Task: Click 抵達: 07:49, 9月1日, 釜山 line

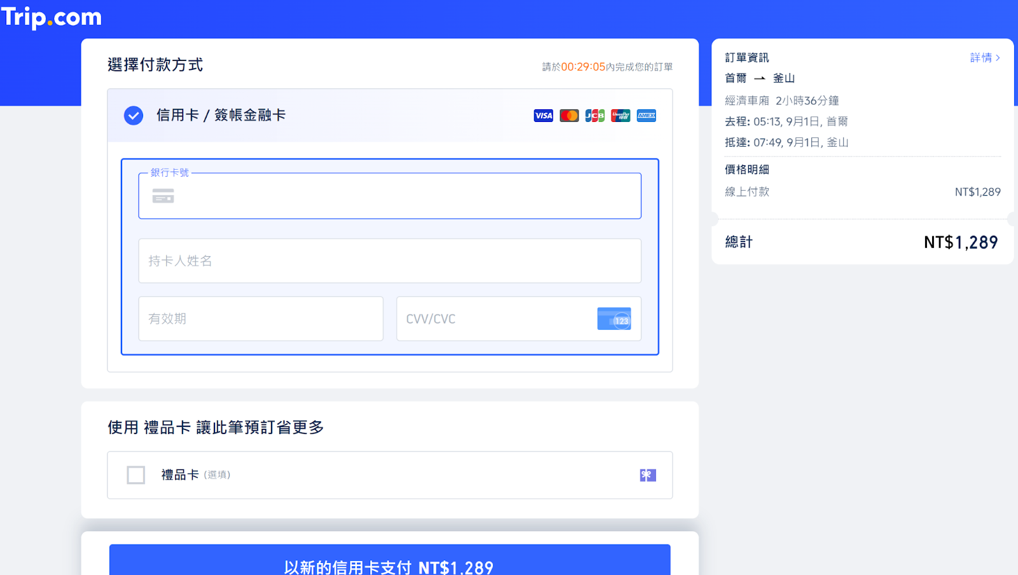Action: [x=786, y=142]
